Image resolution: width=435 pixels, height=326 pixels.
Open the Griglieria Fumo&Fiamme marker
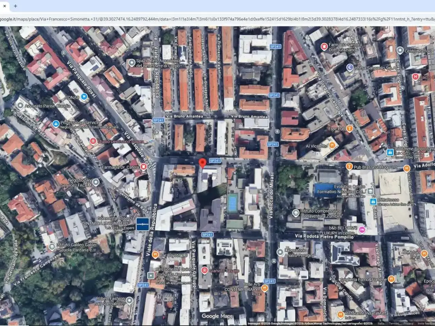391,279
